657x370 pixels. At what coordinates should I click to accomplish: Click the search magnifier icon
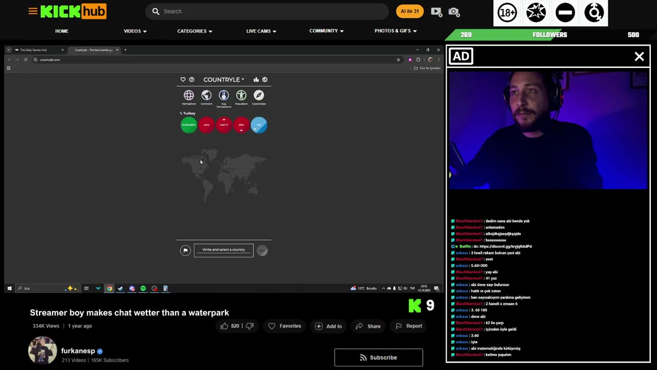156,11
